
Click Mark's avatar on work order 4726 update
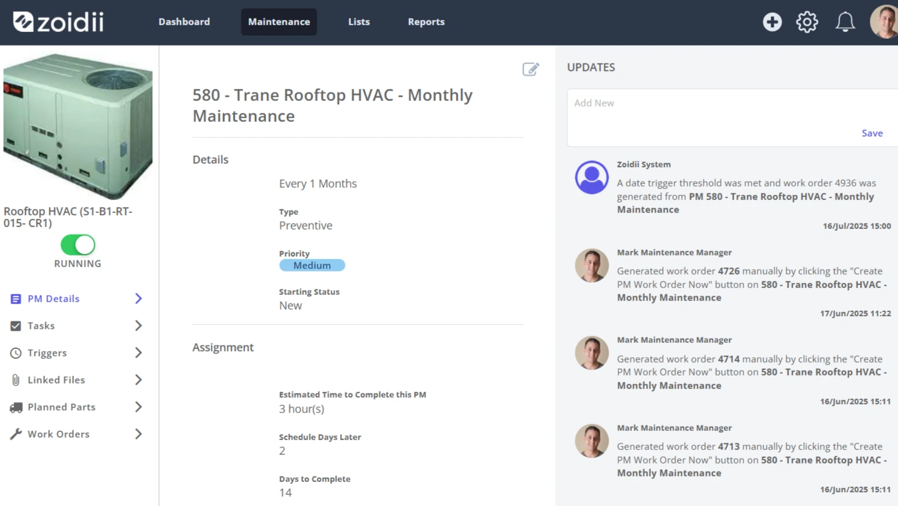591,265
